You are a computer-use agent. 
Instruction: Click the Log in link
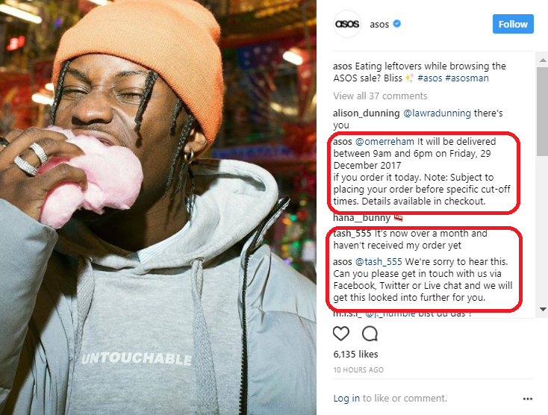coord(346,399)
